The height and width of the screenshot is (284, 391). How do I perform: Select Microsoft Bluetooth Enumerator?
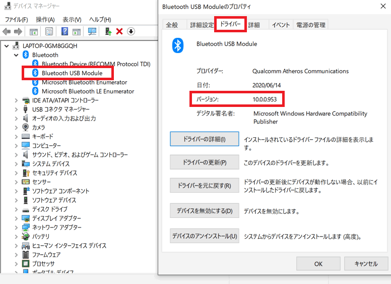point(85,82)
